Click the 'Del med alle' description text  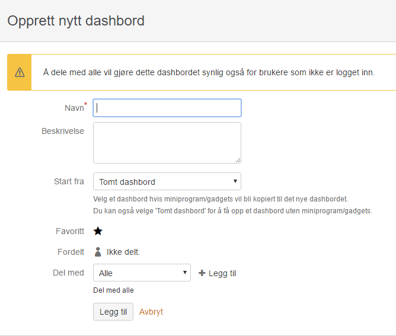[113, 290]
